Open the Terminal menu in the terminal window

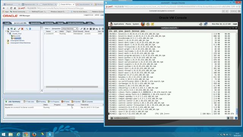point(136,31)
